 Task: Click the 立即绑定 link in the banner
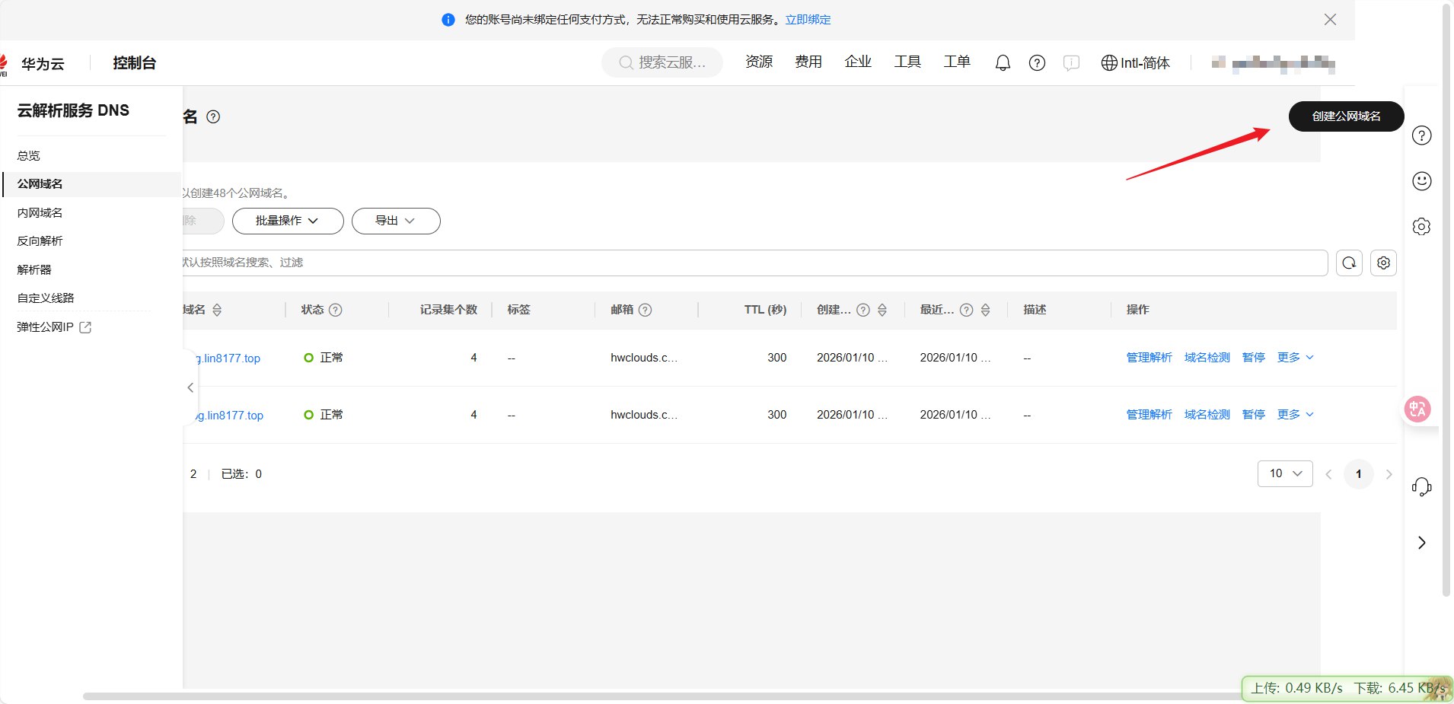tap(808, 20)
